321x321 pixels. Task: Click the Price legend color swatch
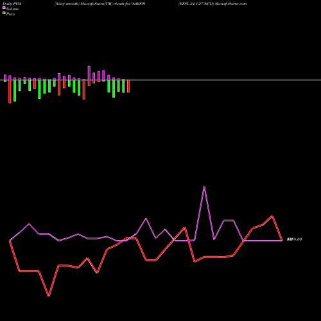coord(4,13)
